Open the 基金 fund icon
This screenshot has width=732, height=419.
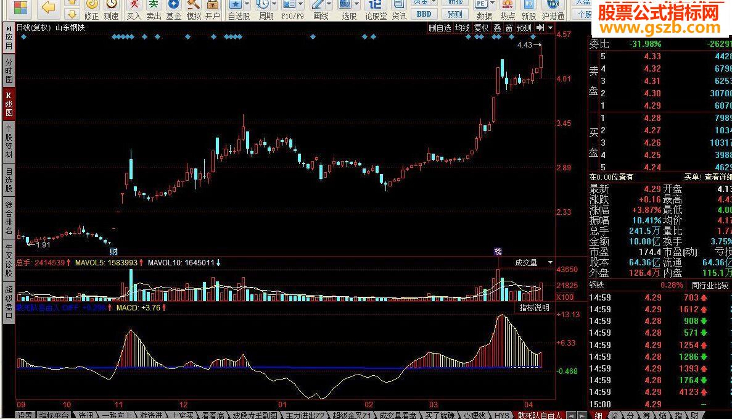point(174,5)
